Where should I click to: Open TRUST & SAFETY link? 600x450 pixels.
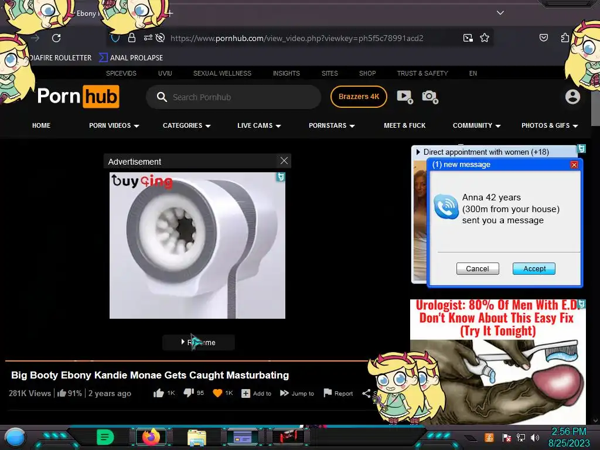pos(422,73)
